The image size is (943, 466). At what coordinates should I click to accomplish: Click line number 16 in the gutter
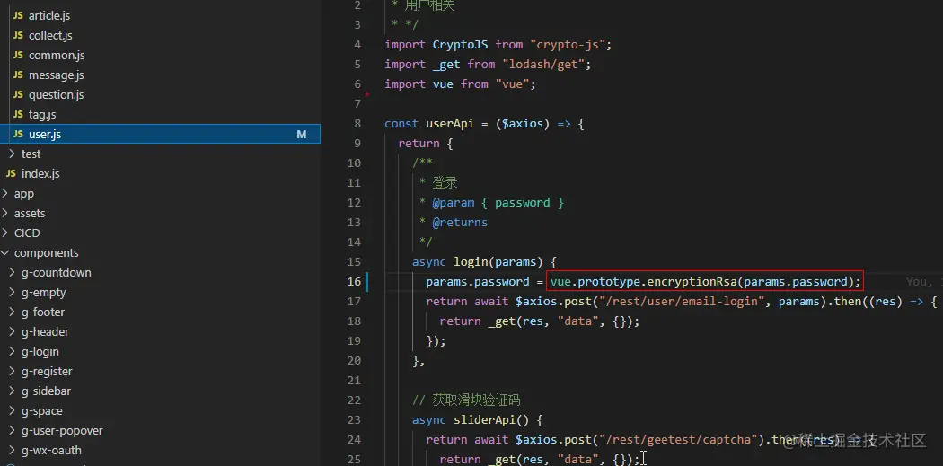click(x=354, y=281)
